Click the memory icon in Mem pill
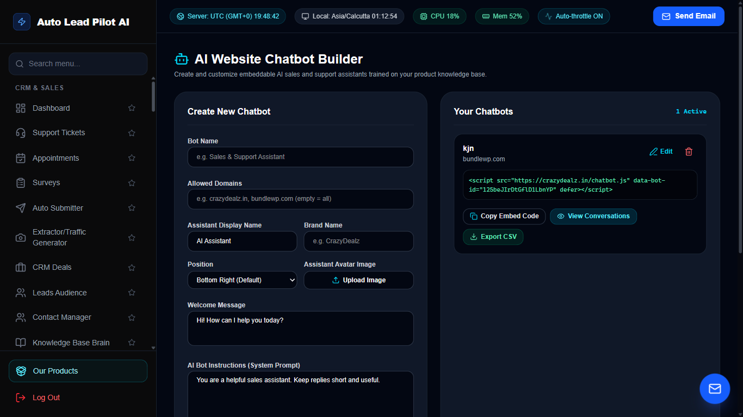 pos(486,16)
